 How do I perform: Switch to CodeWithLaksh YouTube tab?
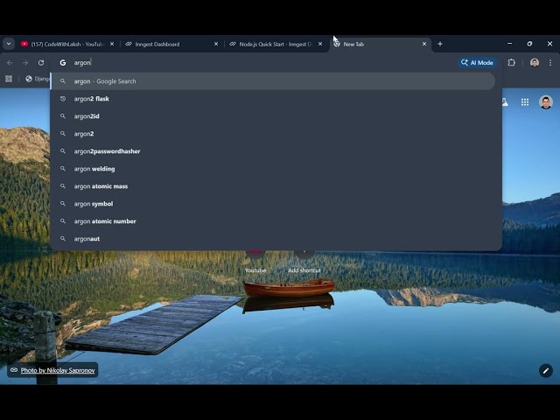pos(67,44)
